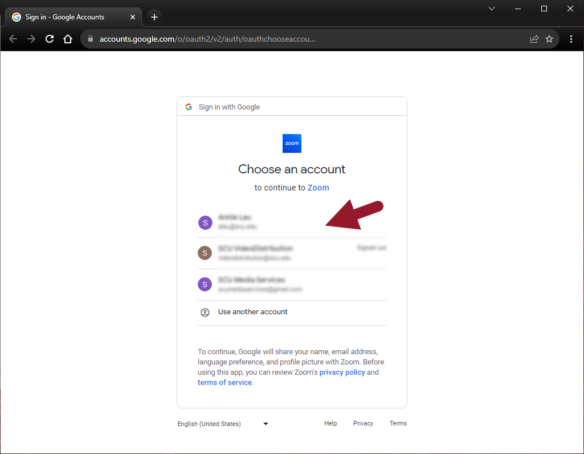Open Zoom's privacy policy link
This screenshot has height=454, width=584.
point(342,372)
